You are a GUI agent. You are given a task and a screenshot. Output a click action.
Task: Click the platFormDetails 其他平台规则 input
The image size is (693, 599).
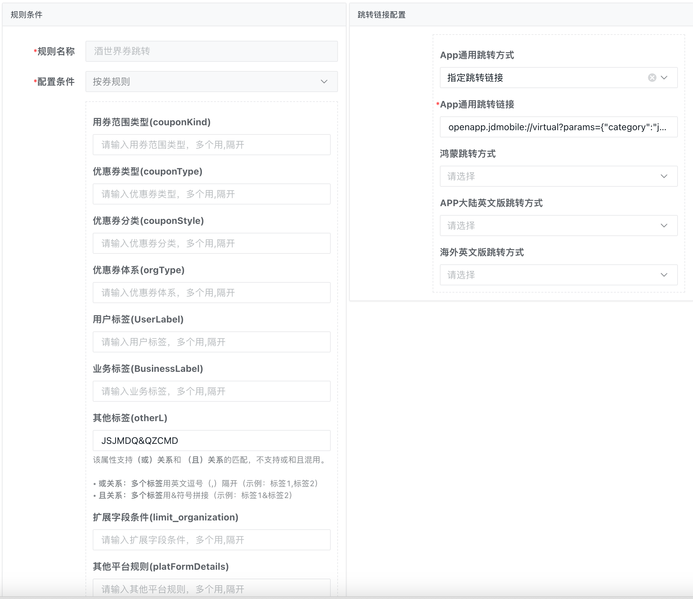[211, 588]
